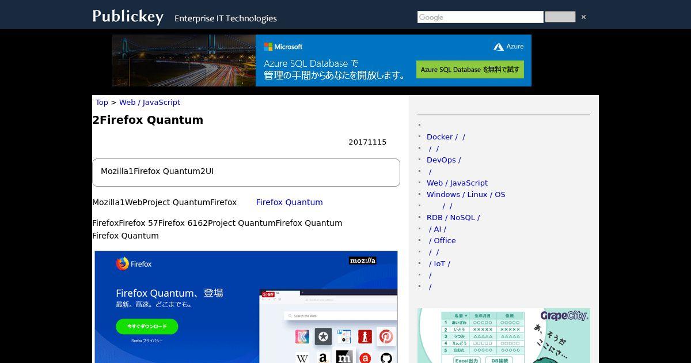
Task: Open IoT sidebar category
Action: pyautogui.click(x=439, y=263)
